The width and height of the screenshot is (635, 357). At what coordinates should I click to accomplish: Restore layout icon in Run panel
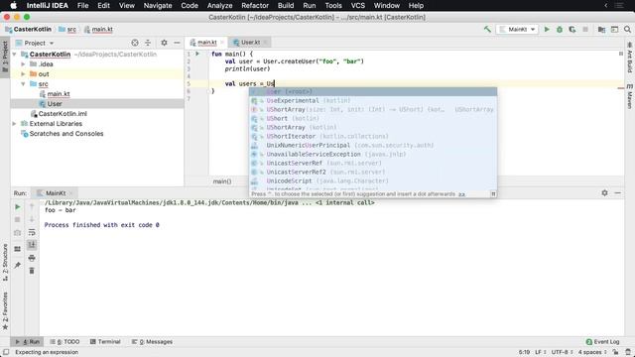pos(18,249)
